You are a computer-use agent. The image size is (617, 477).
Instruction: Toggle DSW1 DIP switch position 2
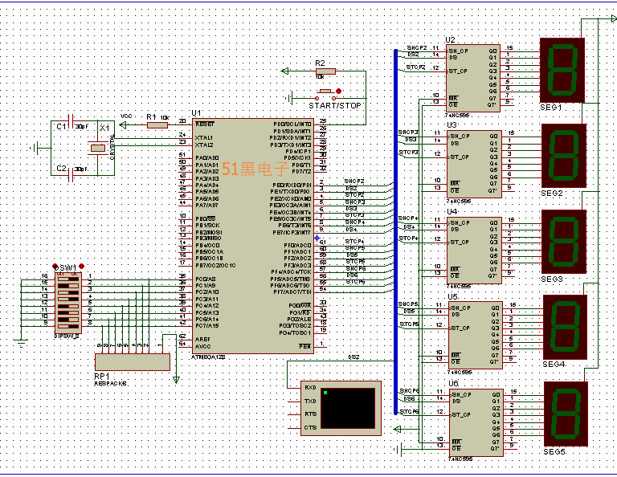point(68,286)
